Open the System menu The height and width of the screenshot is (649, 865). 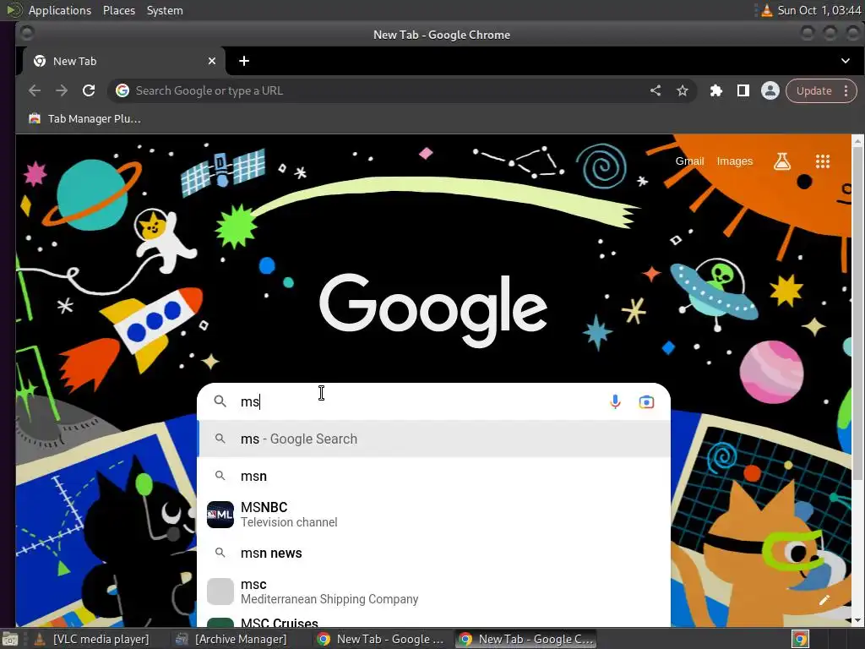click(165, 10)
